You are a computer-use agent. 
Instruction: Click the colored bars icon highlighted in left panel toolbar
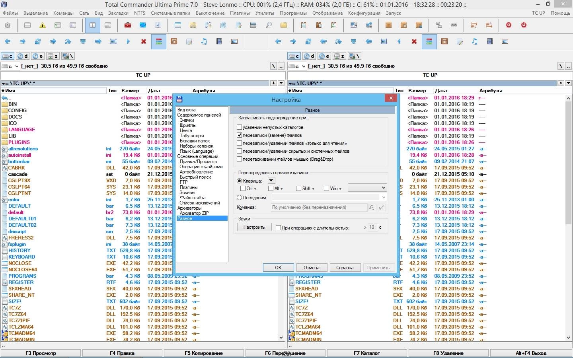tap(159, 41)
